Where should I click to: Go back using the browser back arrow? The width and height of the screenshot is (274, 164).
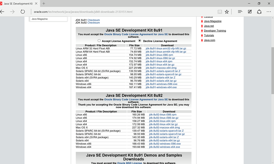(2, 12)
